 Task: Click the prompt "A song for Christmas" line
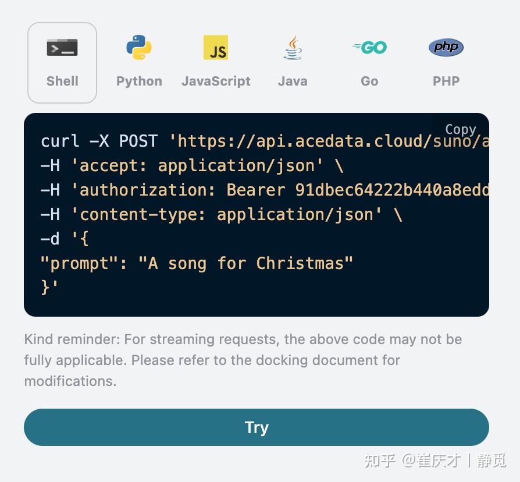pyautogui.click(x=197, y=263)
